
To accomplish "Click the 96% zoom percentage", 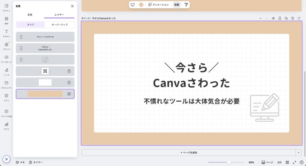I will [251, 162].
